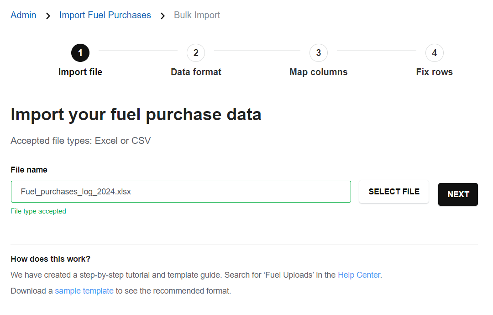
Task: Click chevron arrow after Admin breadcrumb
Action: (x=48, y=15)
